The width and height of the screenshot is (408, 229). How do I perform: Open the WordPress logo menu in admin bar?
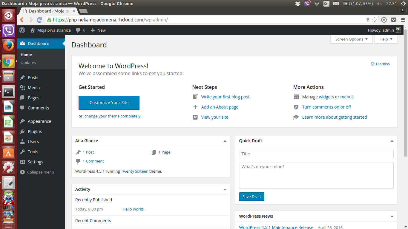[x=22, y=30]
